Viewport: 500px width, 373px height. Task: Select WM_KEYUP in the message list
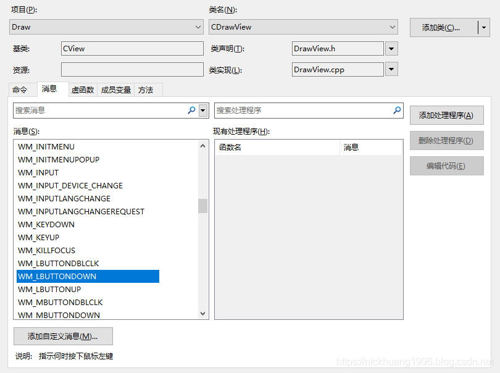pyautogui.click(x=39, y=237)
